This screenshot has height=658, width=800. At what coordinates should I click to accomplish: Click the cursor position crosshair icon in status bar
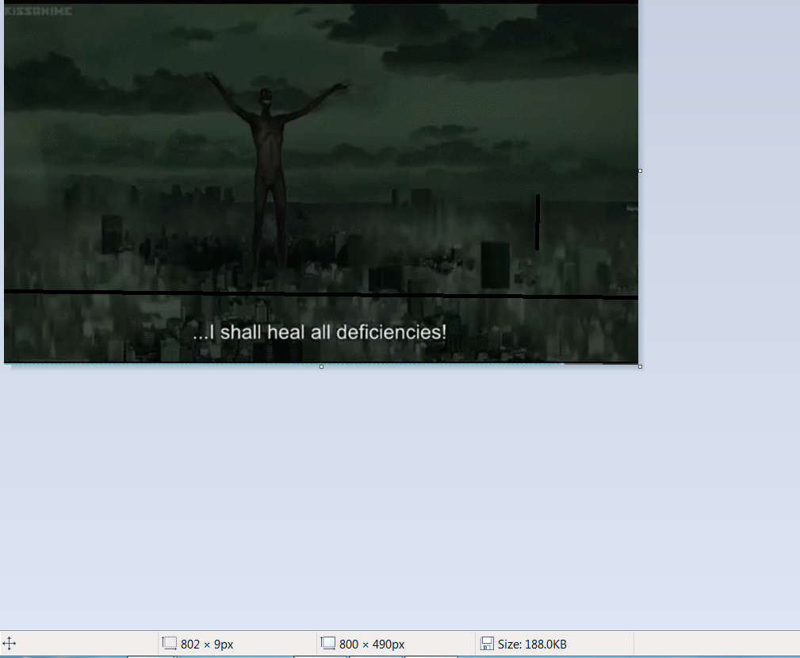click(x=10, y=643)
